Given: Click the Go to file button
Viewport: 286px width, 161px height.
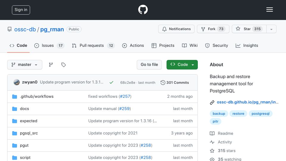Looking at the screenshot, I should (x=149, y=65).
